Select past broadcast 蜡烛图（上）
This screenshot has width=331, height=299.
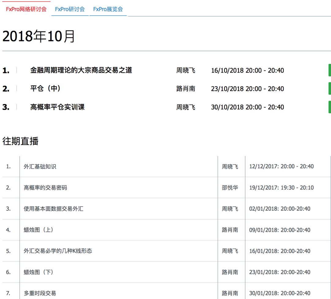click(x=38, y=230)
